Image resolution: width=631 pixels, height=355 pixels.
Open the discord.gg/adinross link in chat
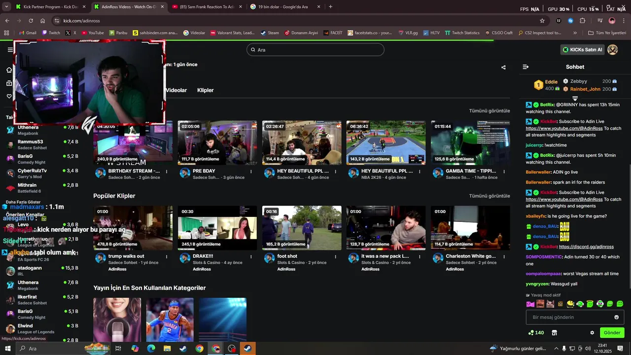point(586,247)
